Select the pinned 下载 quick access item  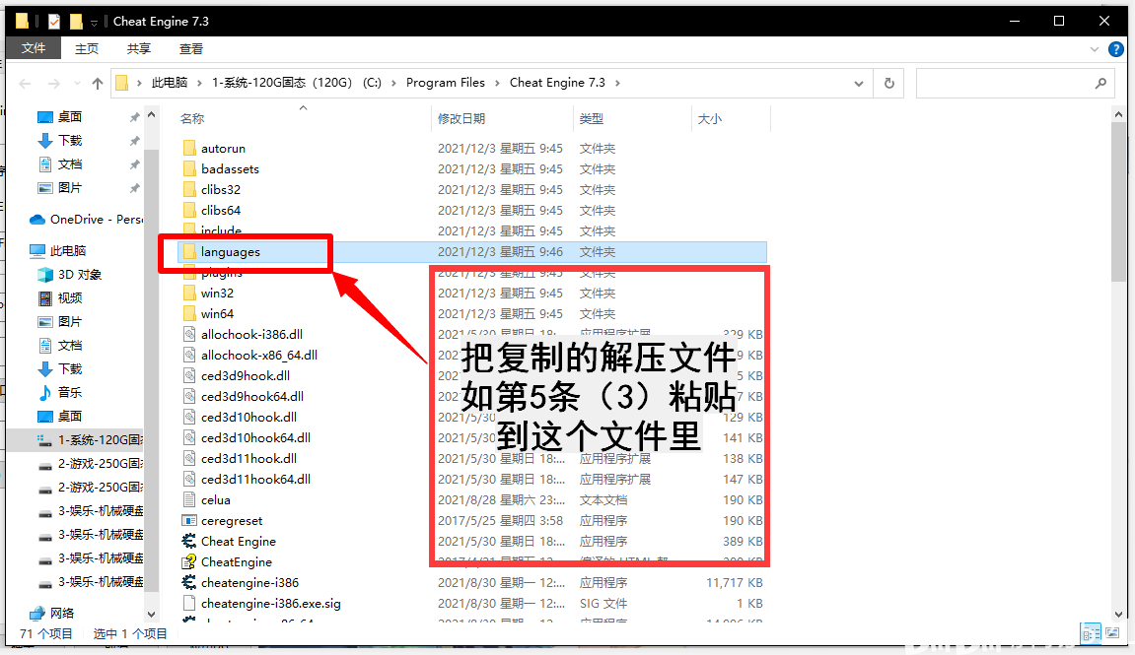[60, 140]
